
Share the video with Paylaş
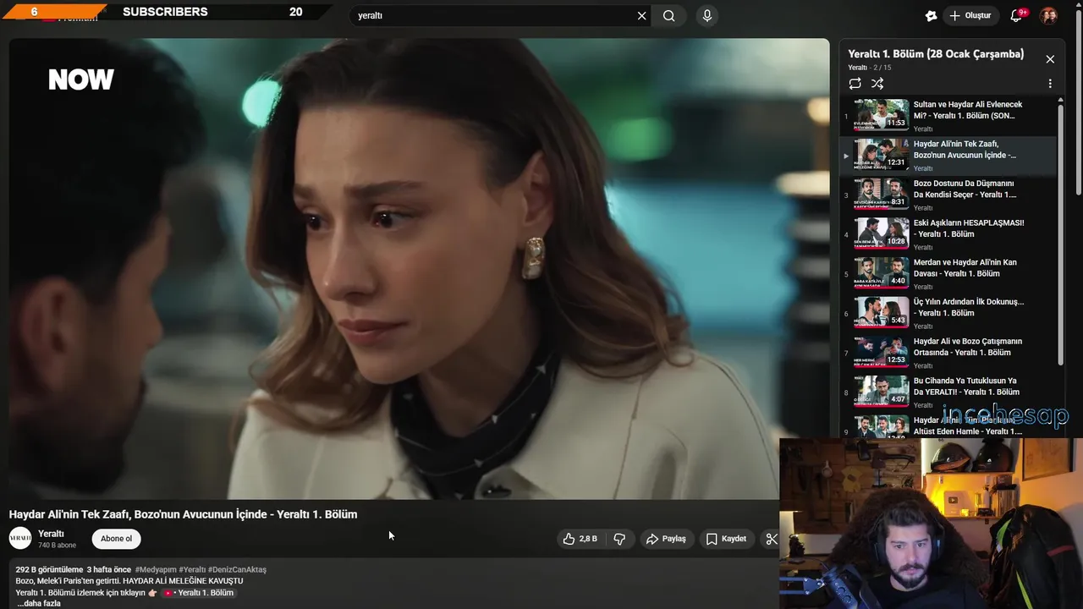coord(666,539)
